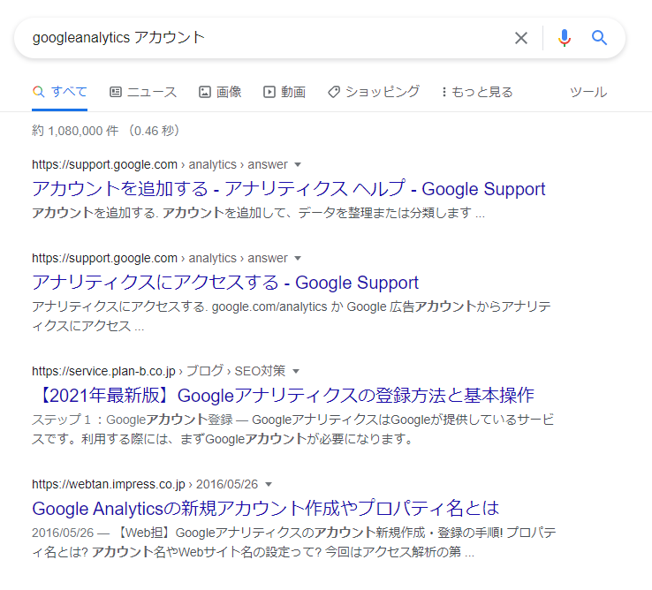
Task: Click the blue magnifying glass search icon
Action: click(599, 38)
